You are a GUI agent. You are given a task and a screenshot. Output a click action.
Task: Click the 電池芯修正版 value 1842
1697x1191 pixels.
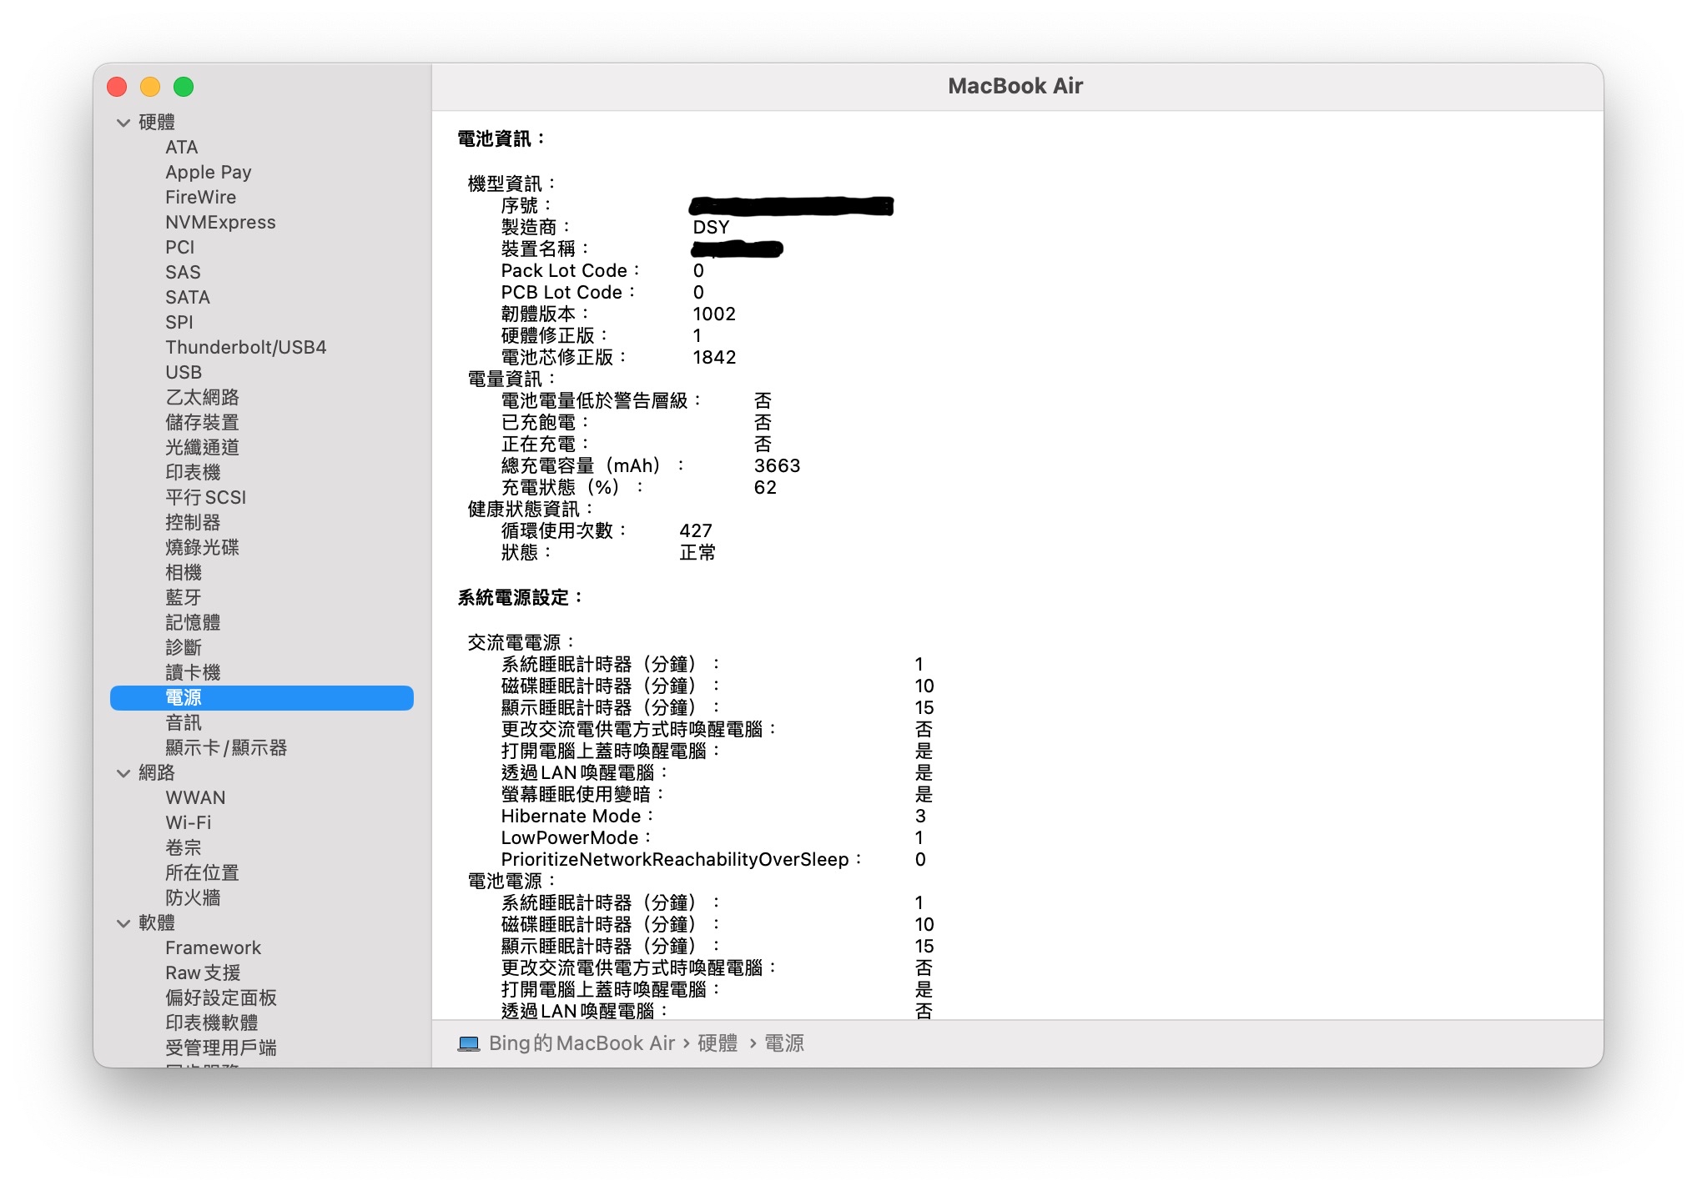pyautogui.click(x=714, y=358)
